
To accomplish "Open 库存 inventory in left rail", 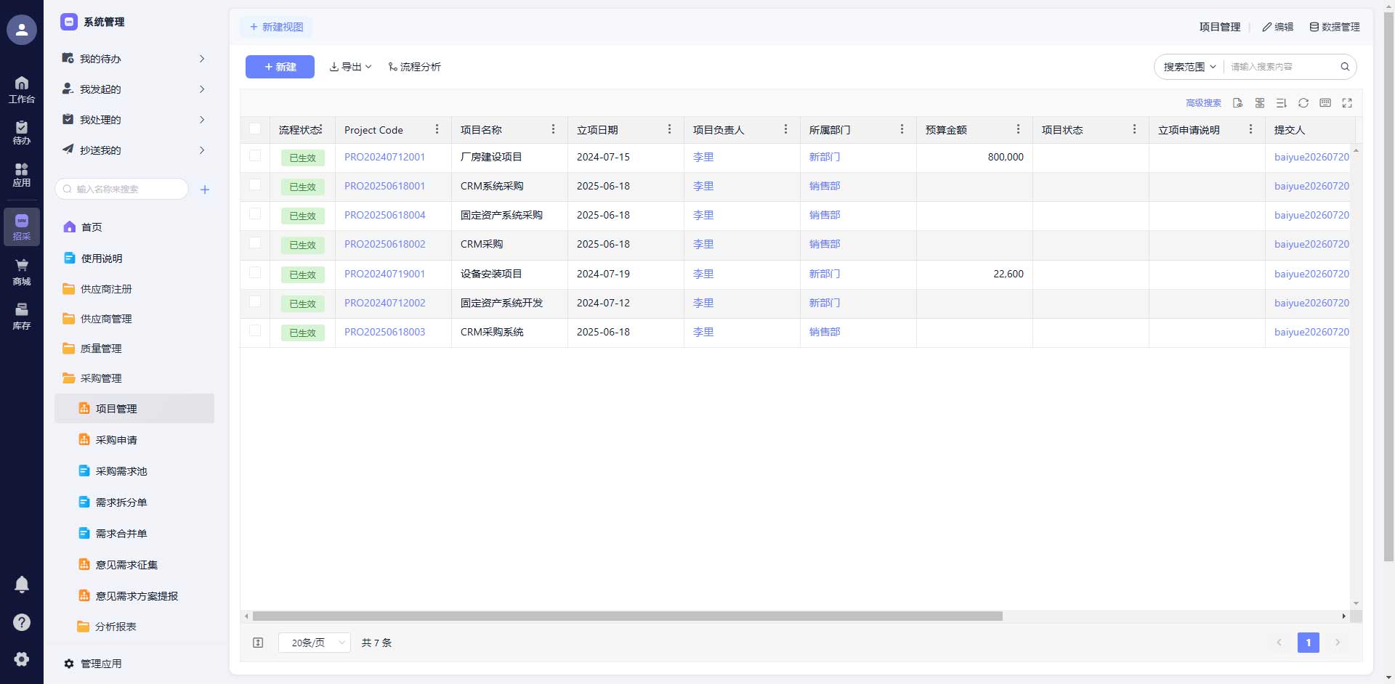I will pyautogui.click(x=22, y=317).
